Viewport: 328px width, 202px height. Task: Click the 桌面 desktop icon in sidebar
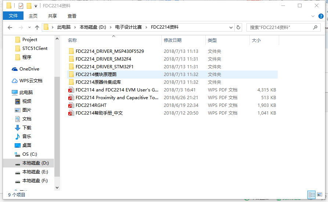[x=18, y=145]
